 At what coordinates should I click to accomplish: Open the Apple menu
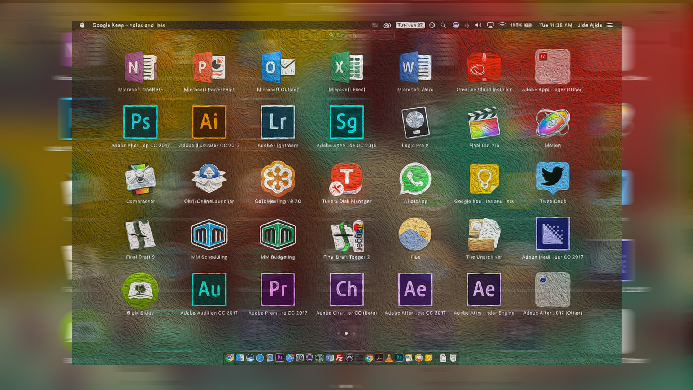82,25
